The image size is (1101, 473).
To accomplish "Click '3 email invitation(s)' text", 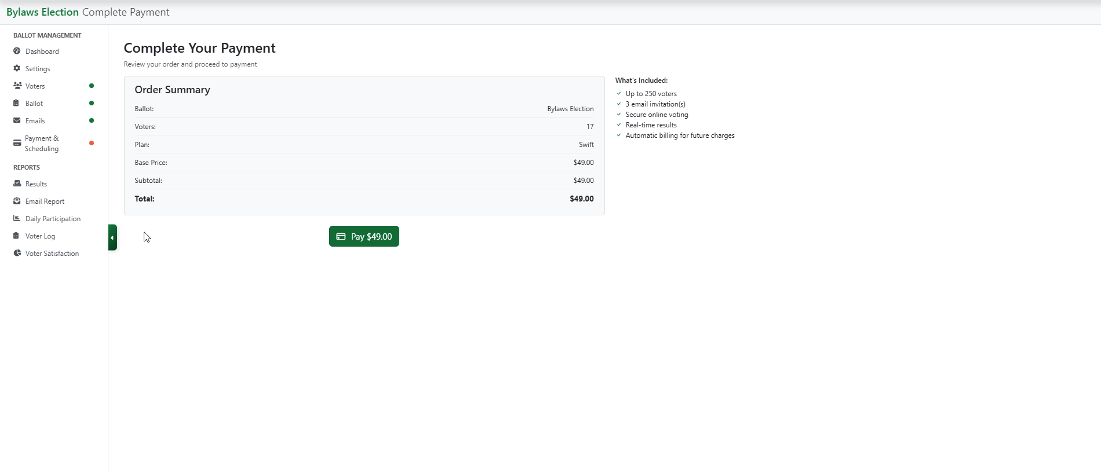I will 655,104.
